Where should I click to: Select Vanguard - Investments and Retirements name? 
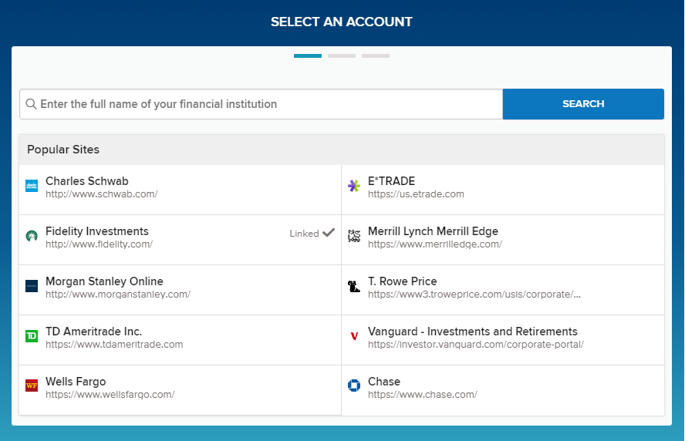(x=473, y=332)
